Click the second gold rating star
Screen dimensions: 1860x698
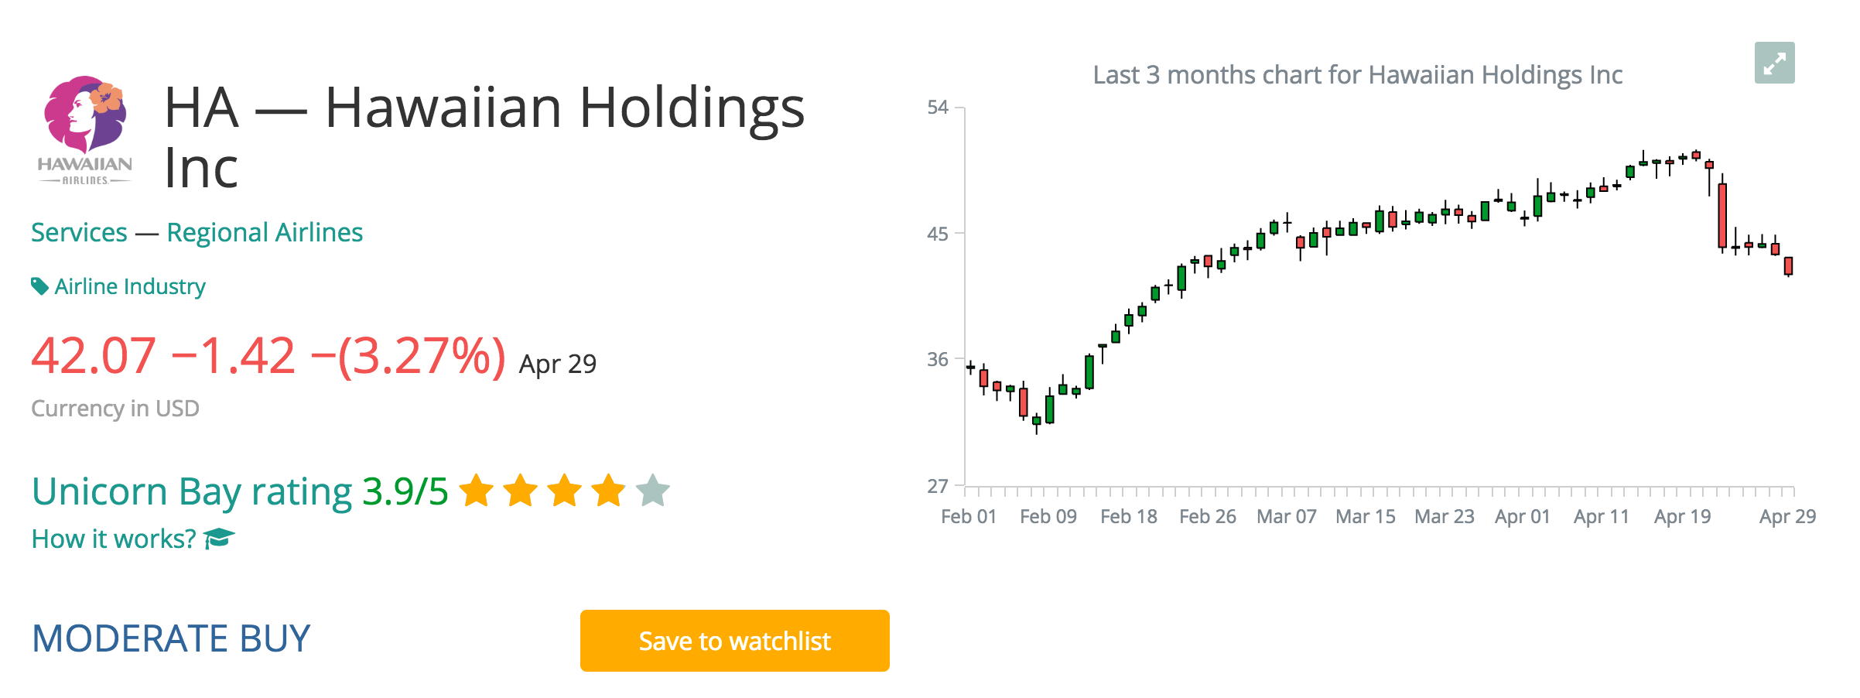(x=520, y=491)
